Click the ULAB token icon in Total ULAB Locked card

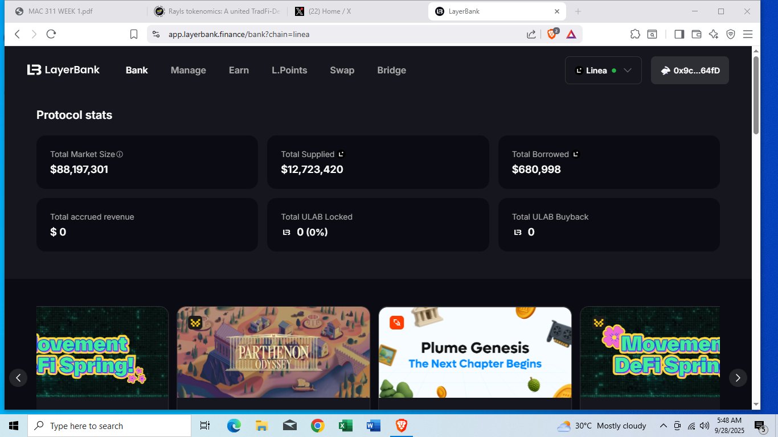click(286, 232)
